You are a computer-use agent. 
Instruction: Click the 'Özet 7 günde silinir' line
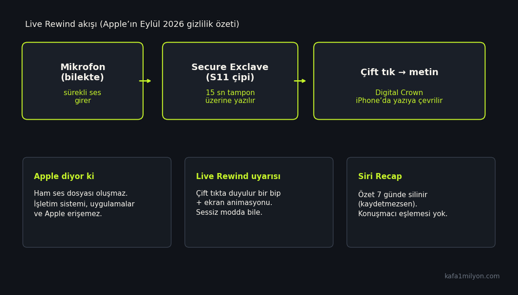[393, 194]
